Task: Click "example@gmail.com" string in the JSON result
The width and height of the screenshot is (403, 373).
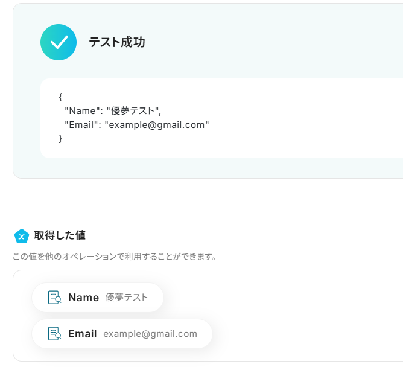Action: click(x=157, y=125)
